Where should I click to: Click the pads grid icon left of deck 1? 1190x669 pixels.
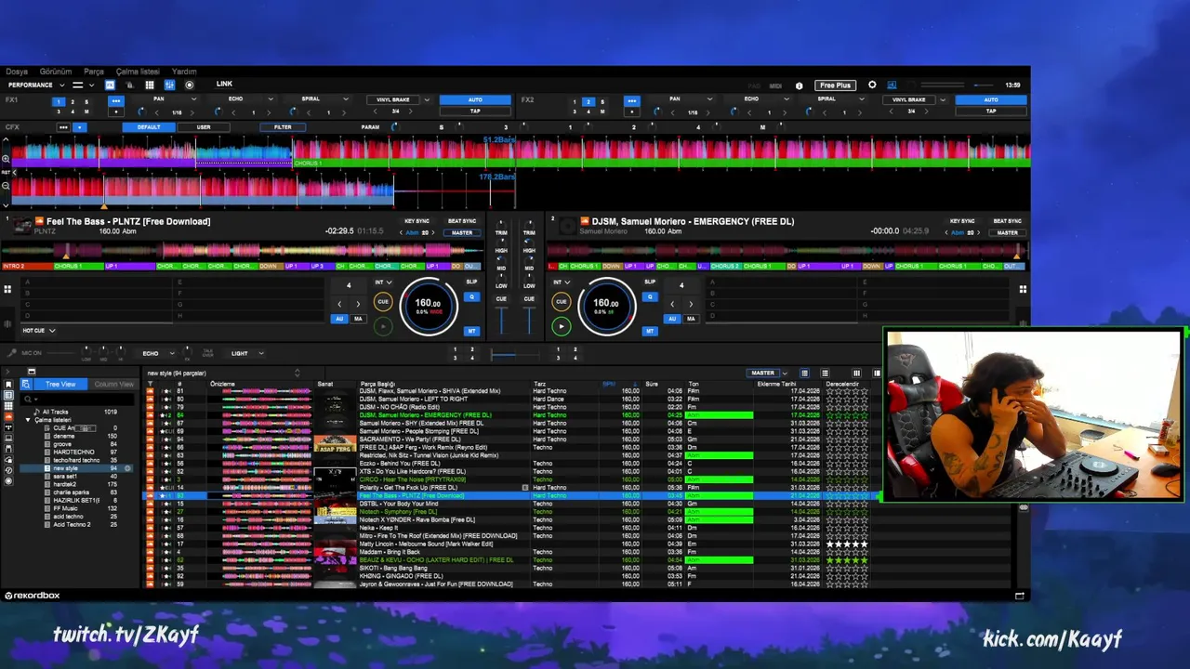click(7, 289)
